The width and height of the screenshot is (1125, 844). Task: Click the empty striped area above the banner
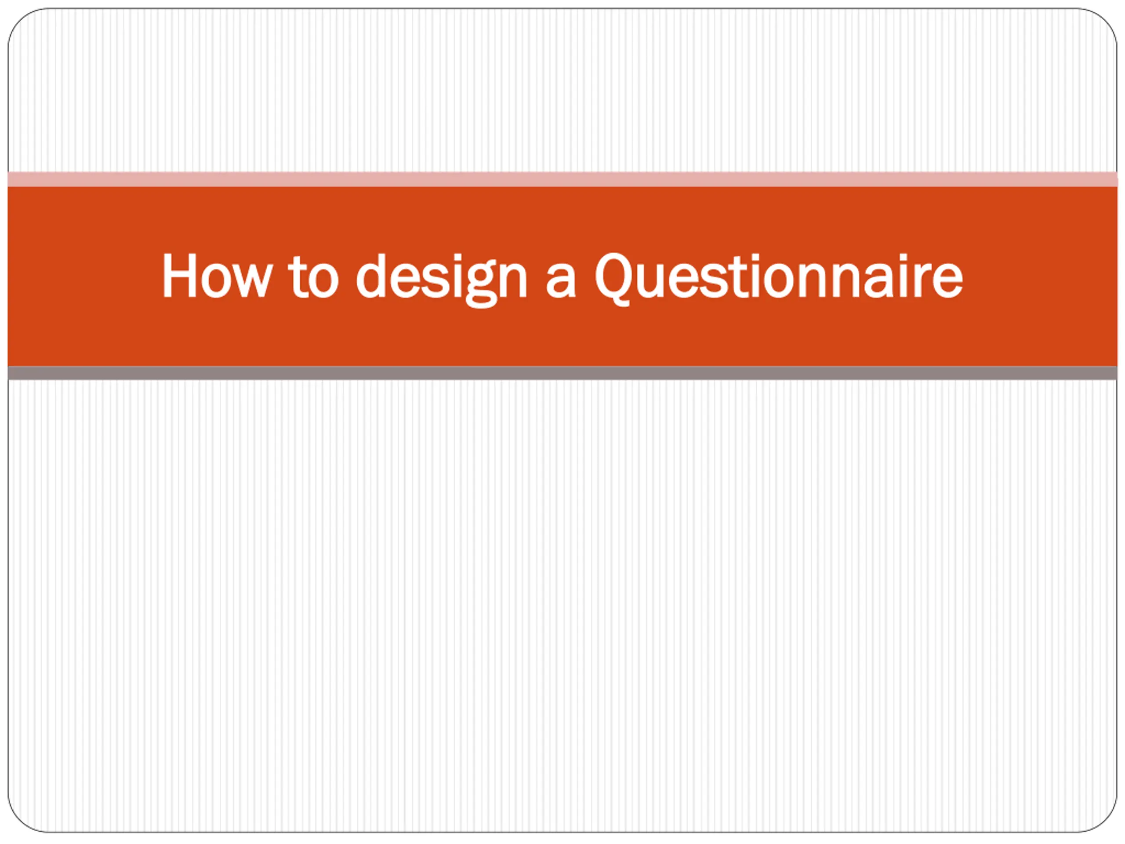tap(562, 91)
